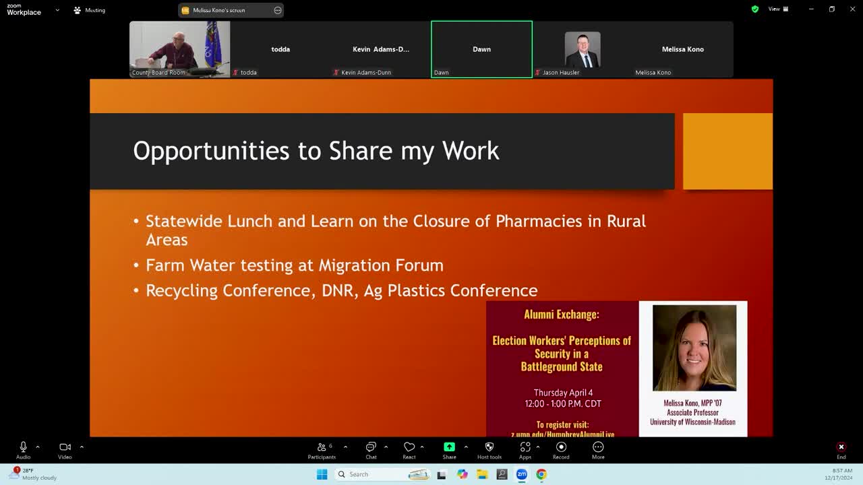Click the slide title Opportunities to Share my Work
Viewport: 863px width, 485px height.
click(316, 151)
